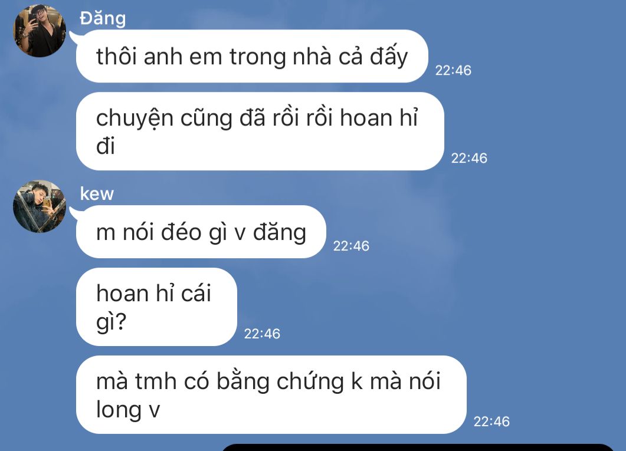
Task: Tap 22:46 timestamp beside 'thôi anh em' message
Action: click(x=453, y=71)
